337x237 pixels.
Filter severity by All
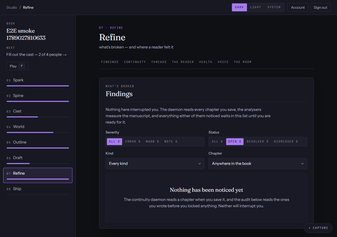click(115, 142)
